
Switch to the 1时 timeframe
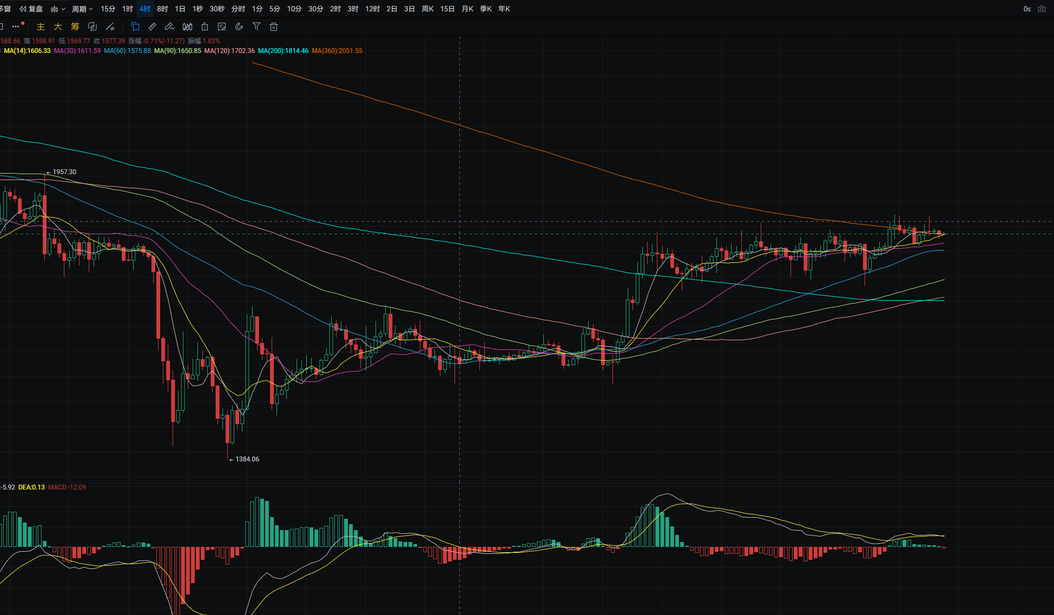point(127,9)
